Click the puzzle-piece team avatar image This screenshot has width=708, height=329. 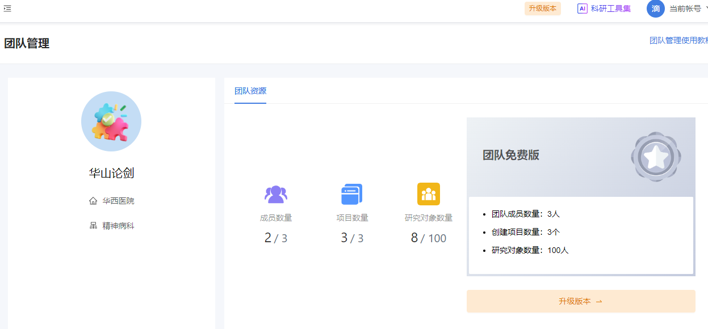click(x=111, y=121)
